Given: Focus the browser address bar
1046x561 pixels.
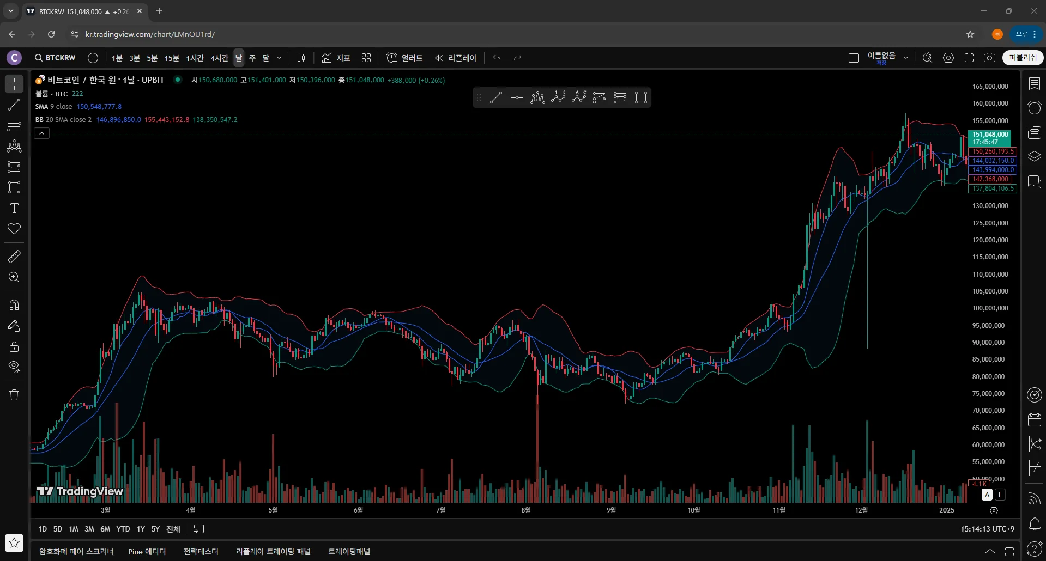Looking at the screenshot, I should 518,34.
